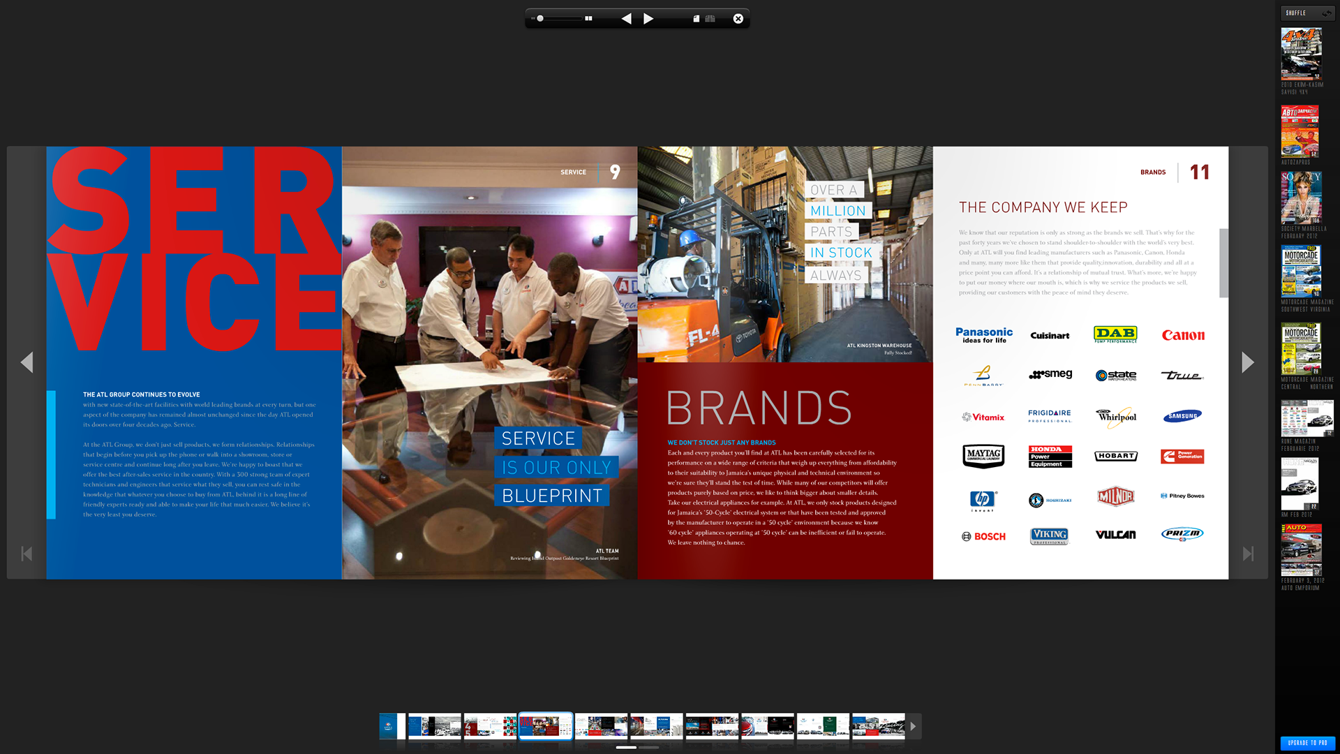Screen dimensions: 1340x754
Task: Click the State water heaters logo
Action: tap(1116, 376)
